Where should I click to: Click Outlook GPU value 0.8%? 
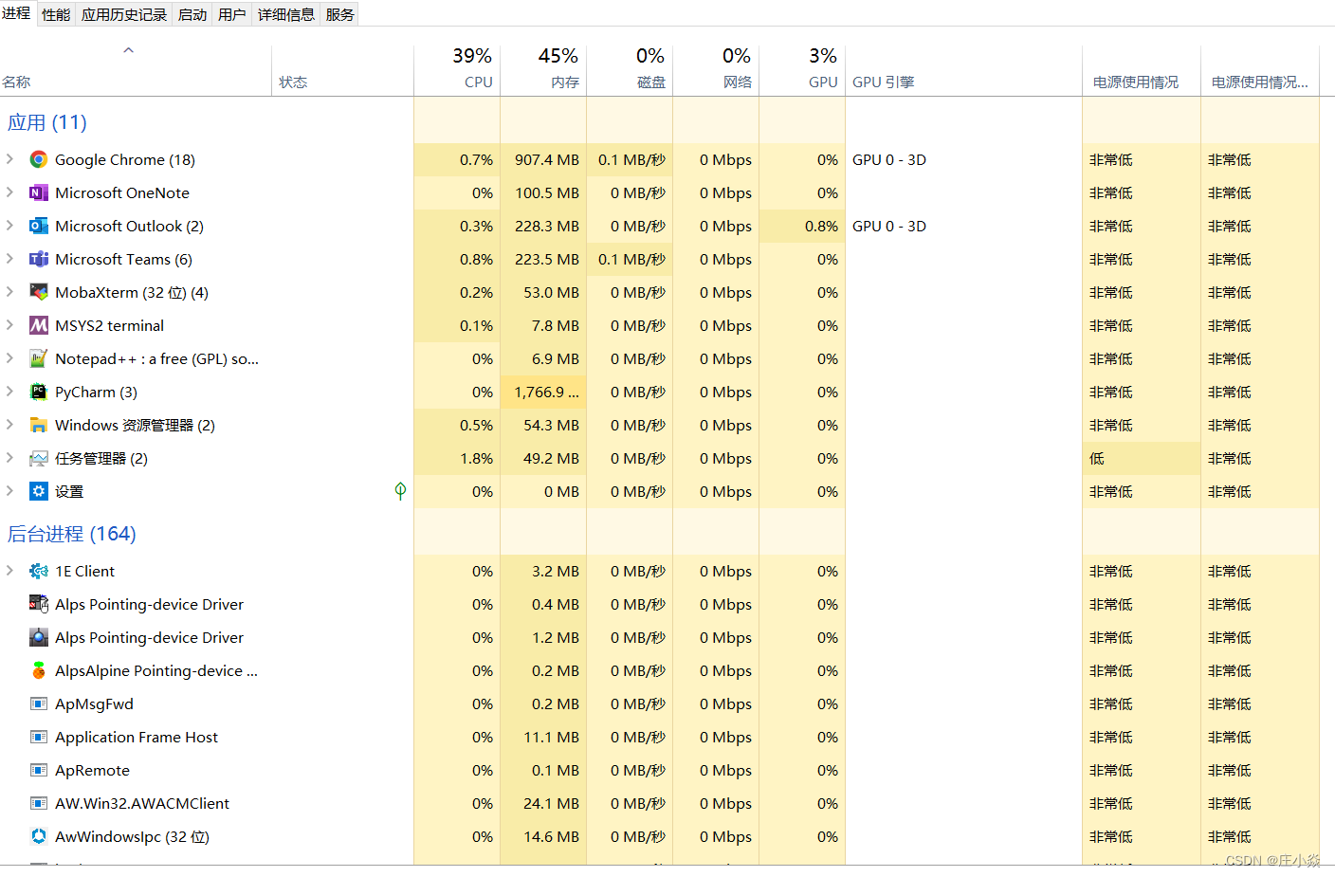(x=821, y=226)
